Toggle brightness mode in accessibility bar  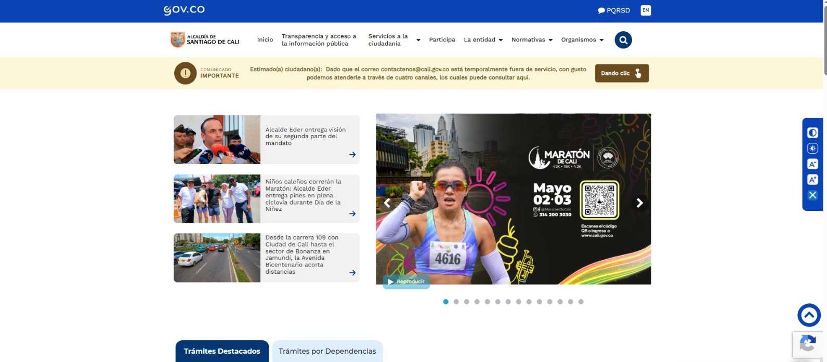point(812,149)
